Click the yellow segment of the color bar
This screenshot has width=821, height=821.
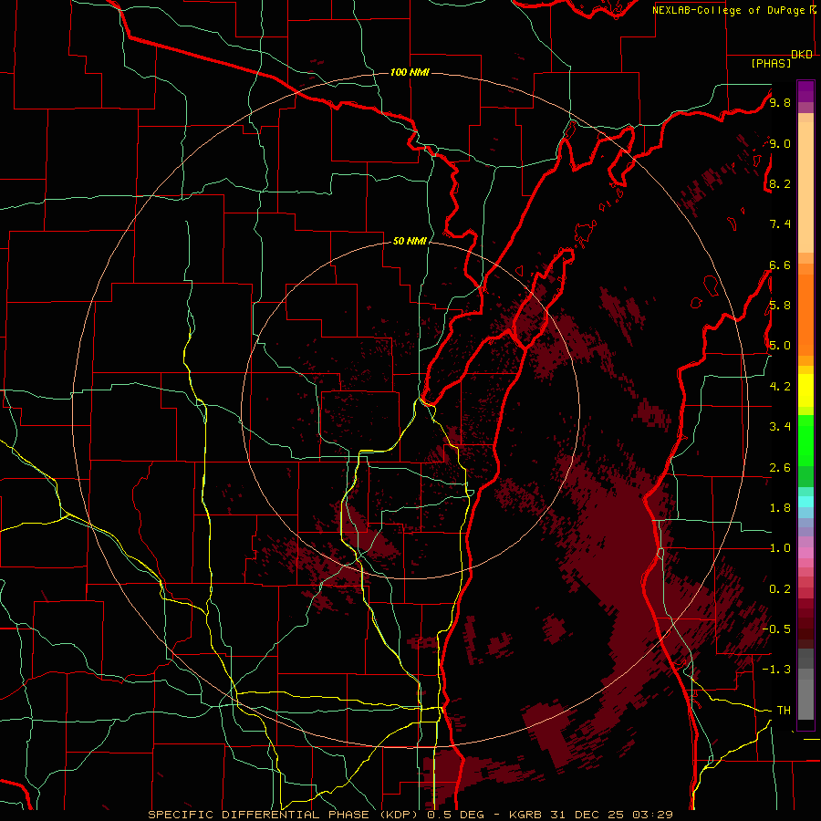[x=805, y=390]
